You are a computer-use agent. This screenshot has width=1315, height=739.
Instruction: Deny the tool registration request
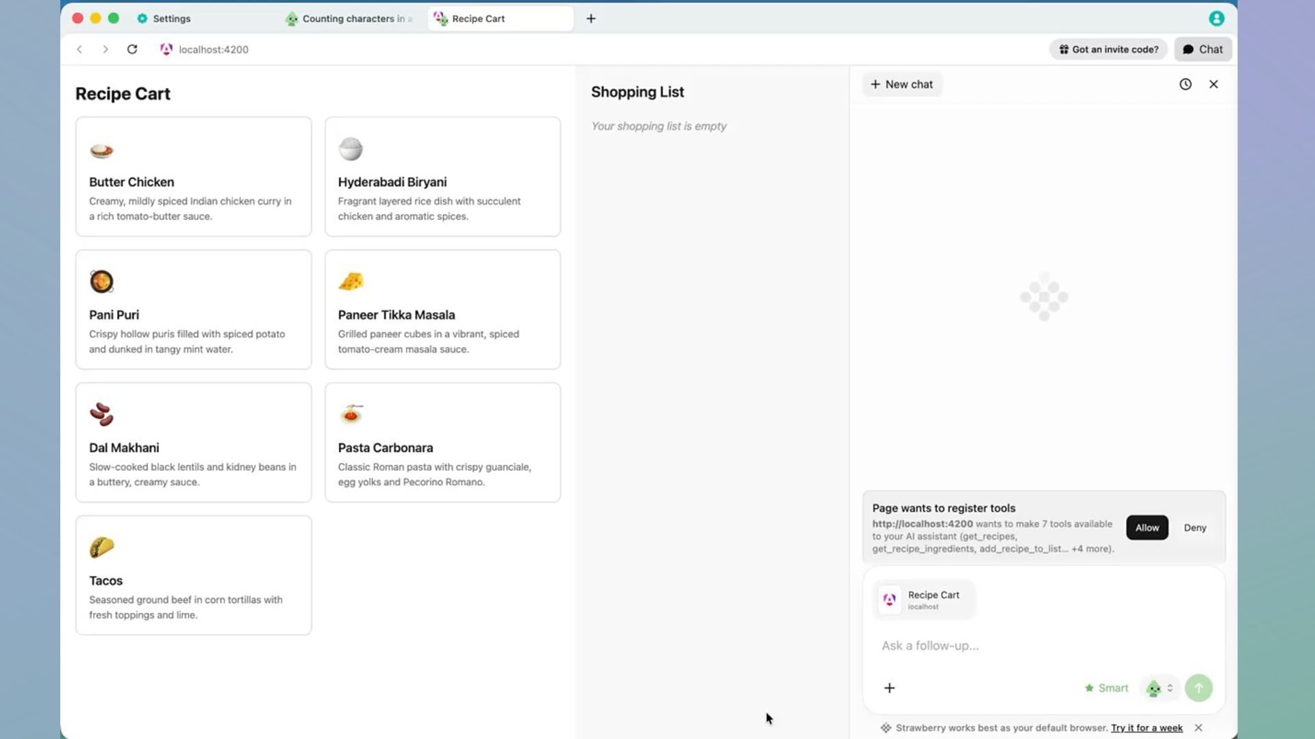click(1194, 528)
